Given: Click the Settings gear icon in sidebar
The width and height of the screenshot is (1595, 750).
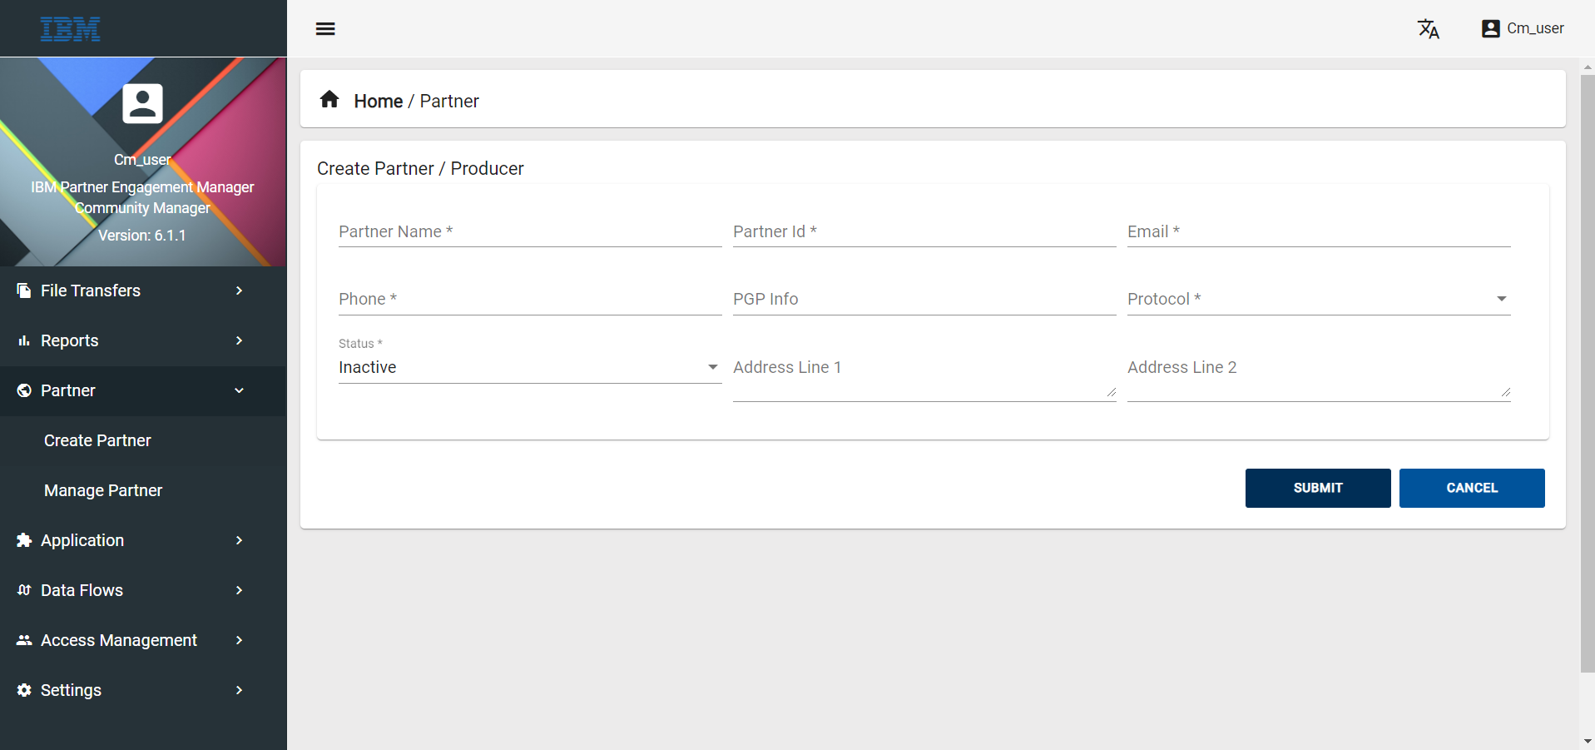Looking at the screenshot, I should (24, 690).
